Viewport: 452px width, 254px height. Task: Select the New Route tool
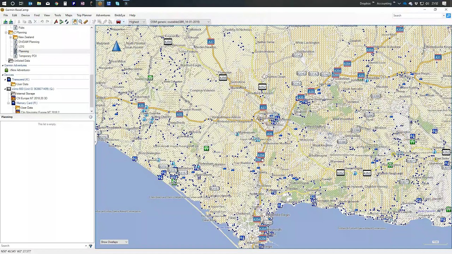61,22
